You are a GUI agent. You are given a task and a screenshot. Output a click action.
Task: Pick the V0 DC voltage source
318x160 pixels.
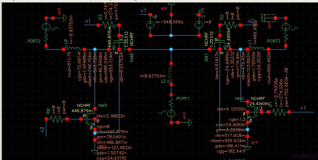coord(150,25)
